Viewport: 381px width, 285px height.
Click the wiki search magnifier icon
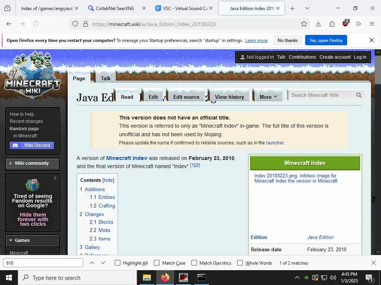pyautogui.click(x=359, y=95)
